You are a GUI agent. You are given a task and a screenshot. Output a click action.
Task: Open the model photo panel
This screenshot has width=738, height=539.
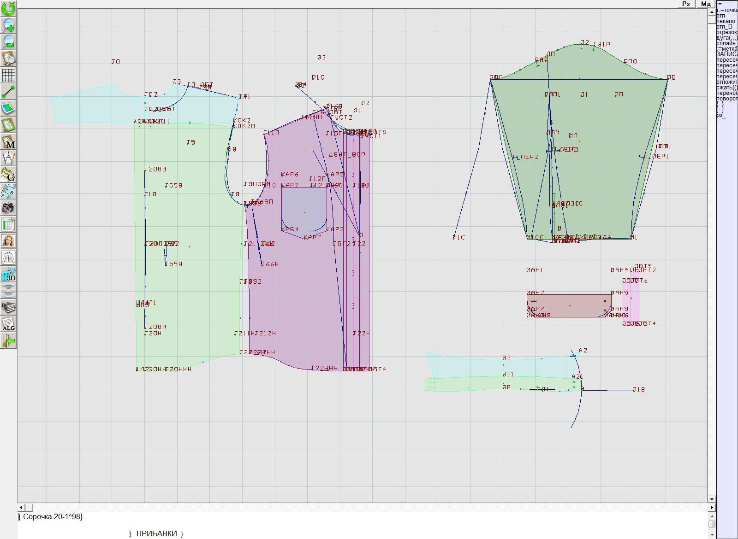point(8,241)
